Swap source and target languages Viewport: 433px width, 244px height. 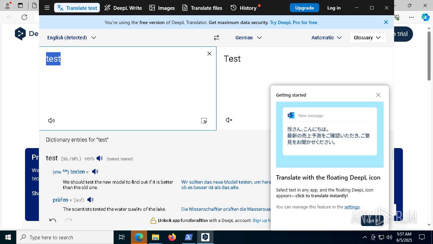(216, 38)
